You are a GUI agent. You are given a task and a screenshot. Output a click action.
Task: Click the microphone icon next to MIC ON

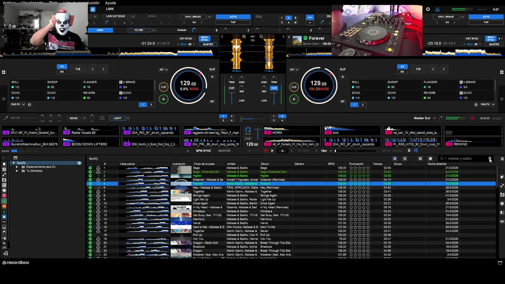click(x=6, y=118)
